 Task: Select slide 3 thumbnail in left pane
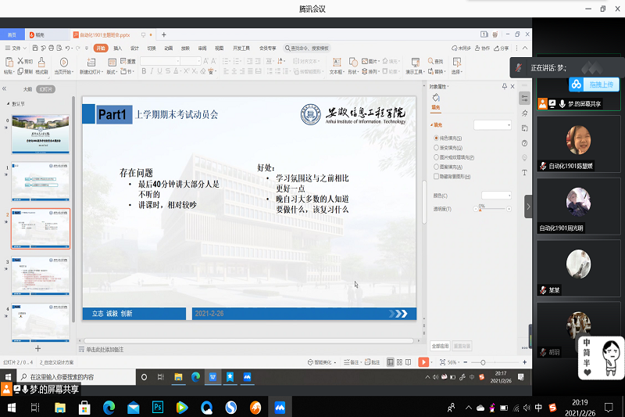pos(41,275)
